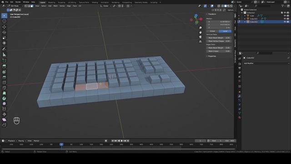Open Global transform orientation dropdown
Viewport: 291px width, 164px height.
[x=105, y=6]
